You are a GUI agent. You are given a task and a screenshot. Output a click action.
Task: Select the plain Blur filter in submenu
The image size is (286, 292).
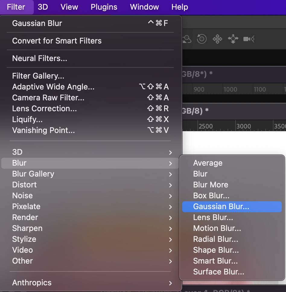point(232,174)
